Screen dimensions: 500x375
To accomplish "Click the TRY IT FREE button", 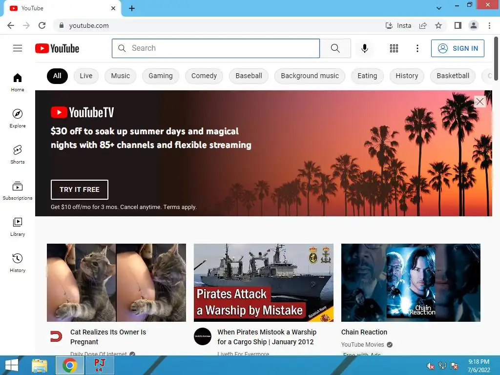I will tap(80, 189).
